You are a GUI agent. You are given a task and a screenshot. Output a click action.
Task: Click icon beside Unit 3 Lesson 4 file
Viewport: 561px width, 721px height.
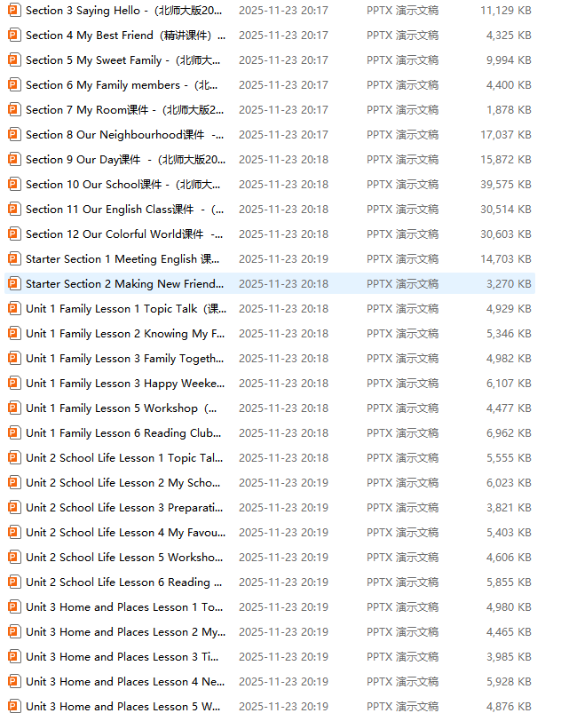[x=13, y=682]
